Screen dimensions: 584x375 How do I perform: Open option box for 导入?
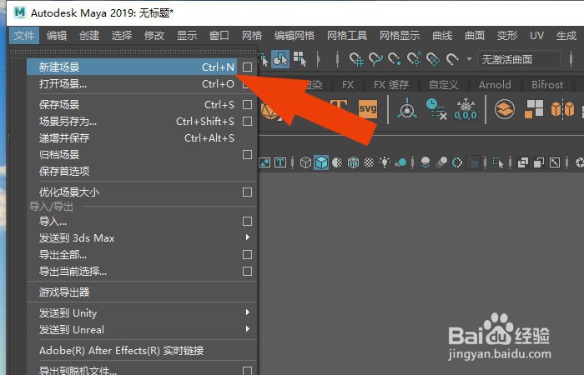pyautogui.click(x=247, y=222)
